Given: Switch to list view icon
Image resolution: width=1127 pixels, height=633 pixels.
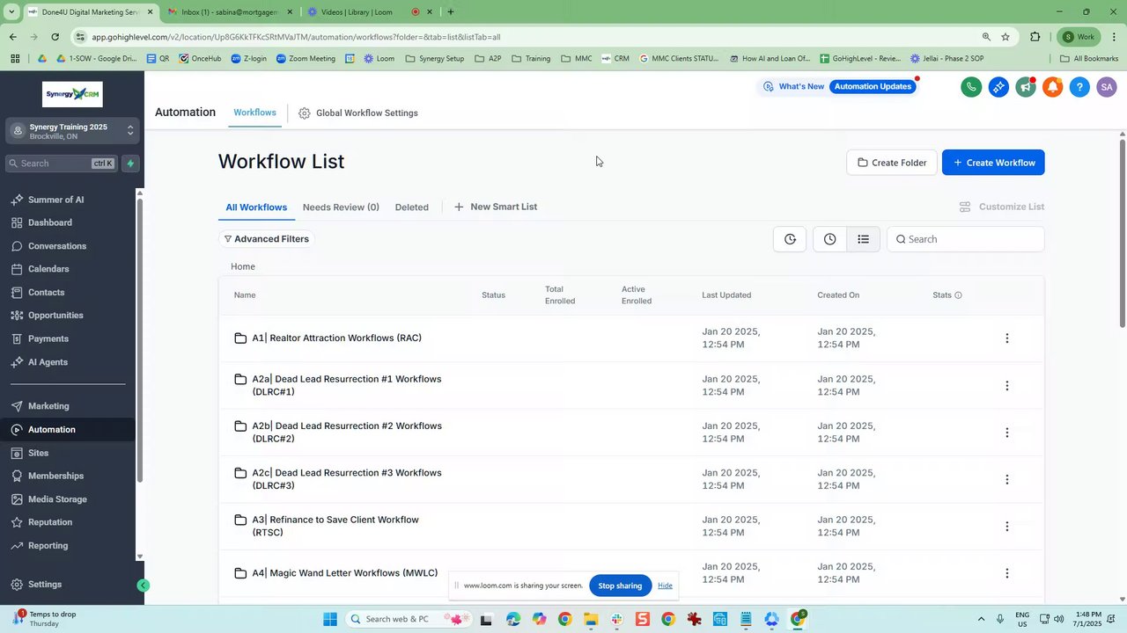Looking at the screenshot, I should click(x=863, y=239).
